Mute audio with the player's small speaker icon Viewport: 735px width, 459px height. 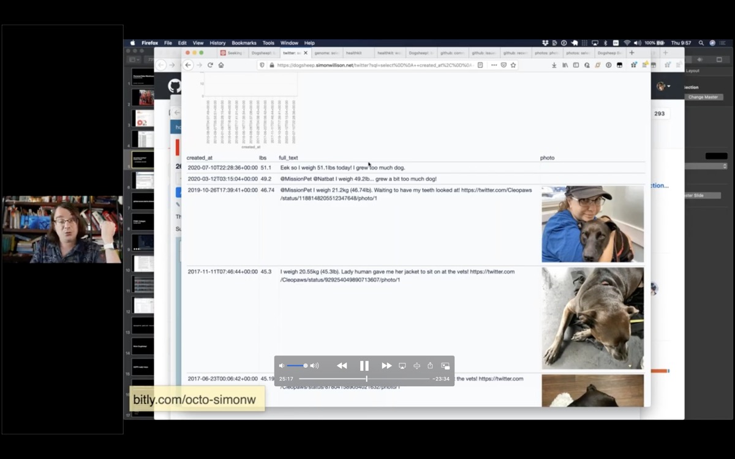pyautogui.click(x=282, y=365)
